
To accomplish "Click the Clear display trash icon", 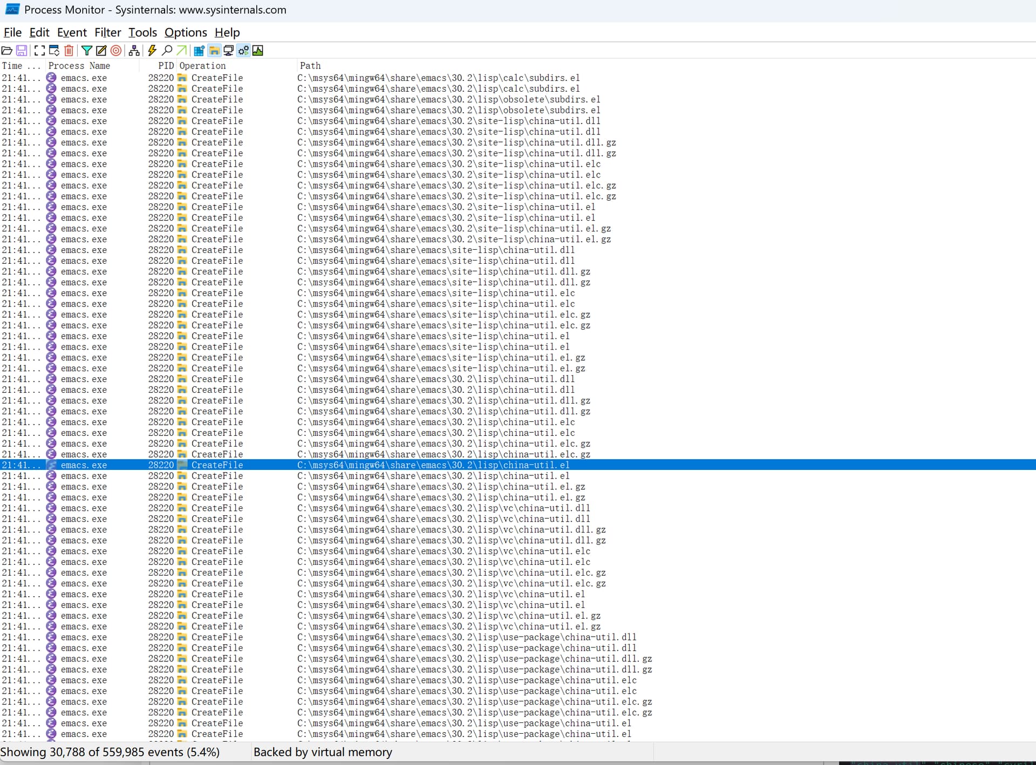I will 69,51.
